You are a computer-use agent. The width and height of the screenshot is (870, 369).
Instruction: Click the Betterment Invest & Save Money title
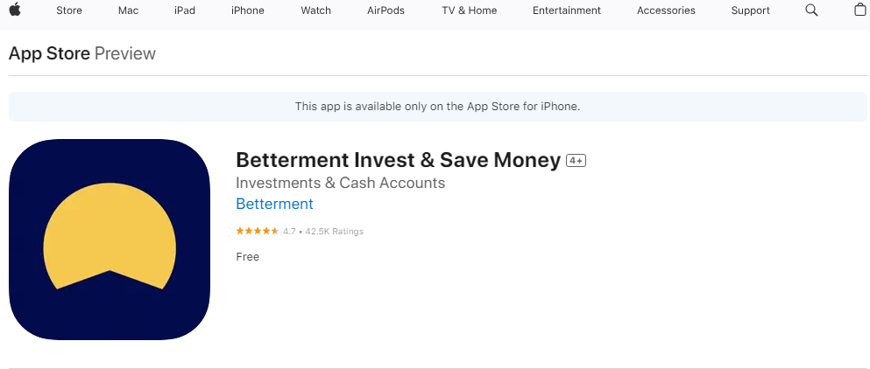398,160
